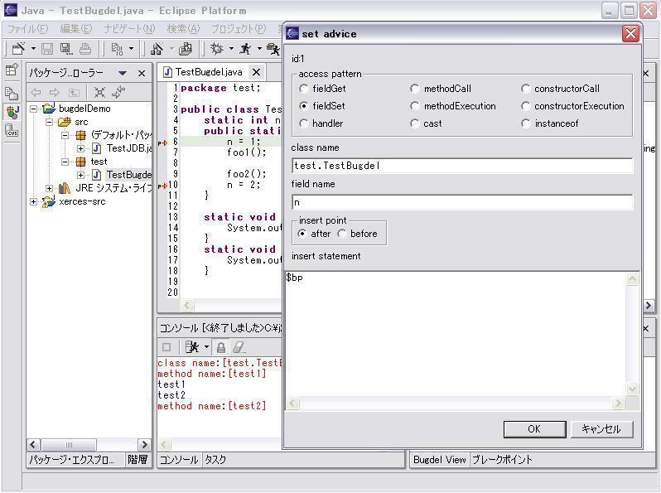Toggle the console scroll lock icon
The width and height of the screenshot is (661, 493).
(220, 347)
